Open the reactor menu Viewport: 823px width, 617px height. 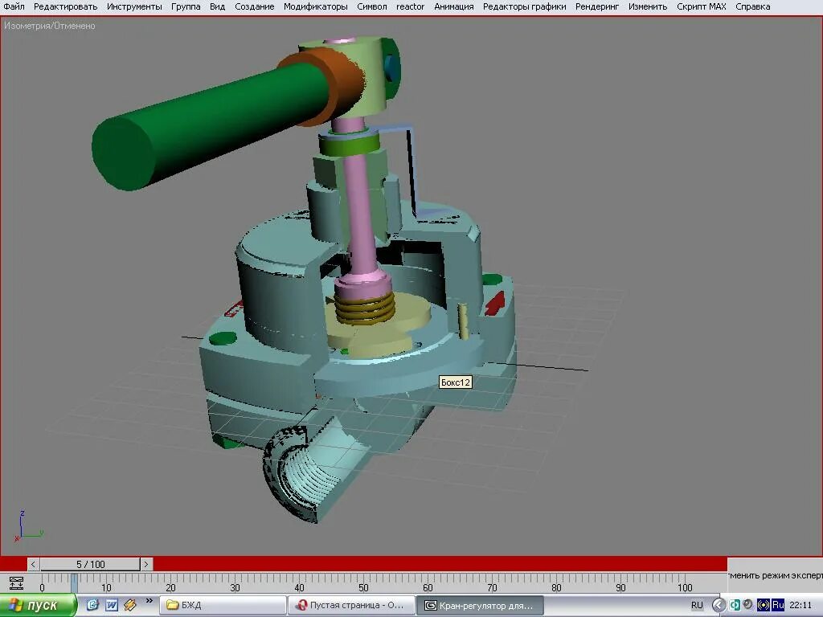coord(410,6)
